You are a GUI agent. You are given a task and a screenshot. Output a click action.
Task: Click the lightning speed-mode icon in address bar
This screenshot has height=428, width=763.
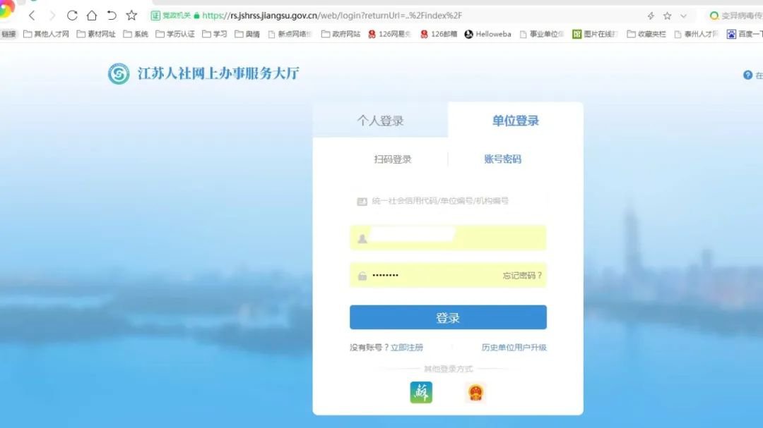tap(651, 16)
